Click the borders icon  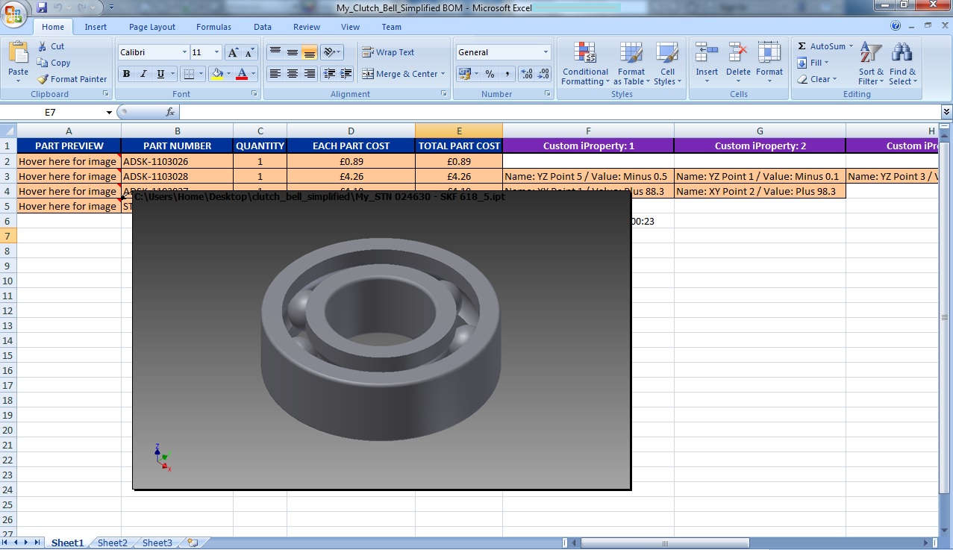click(190, 74)
